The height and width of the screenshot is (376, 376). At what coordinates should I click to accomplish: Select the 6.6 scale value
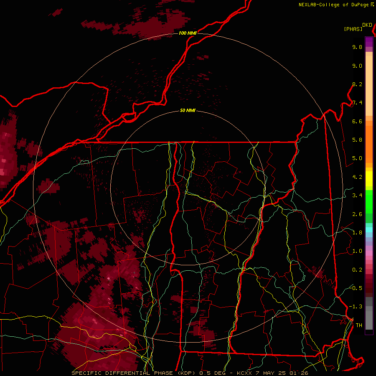(x=357, y=121)
